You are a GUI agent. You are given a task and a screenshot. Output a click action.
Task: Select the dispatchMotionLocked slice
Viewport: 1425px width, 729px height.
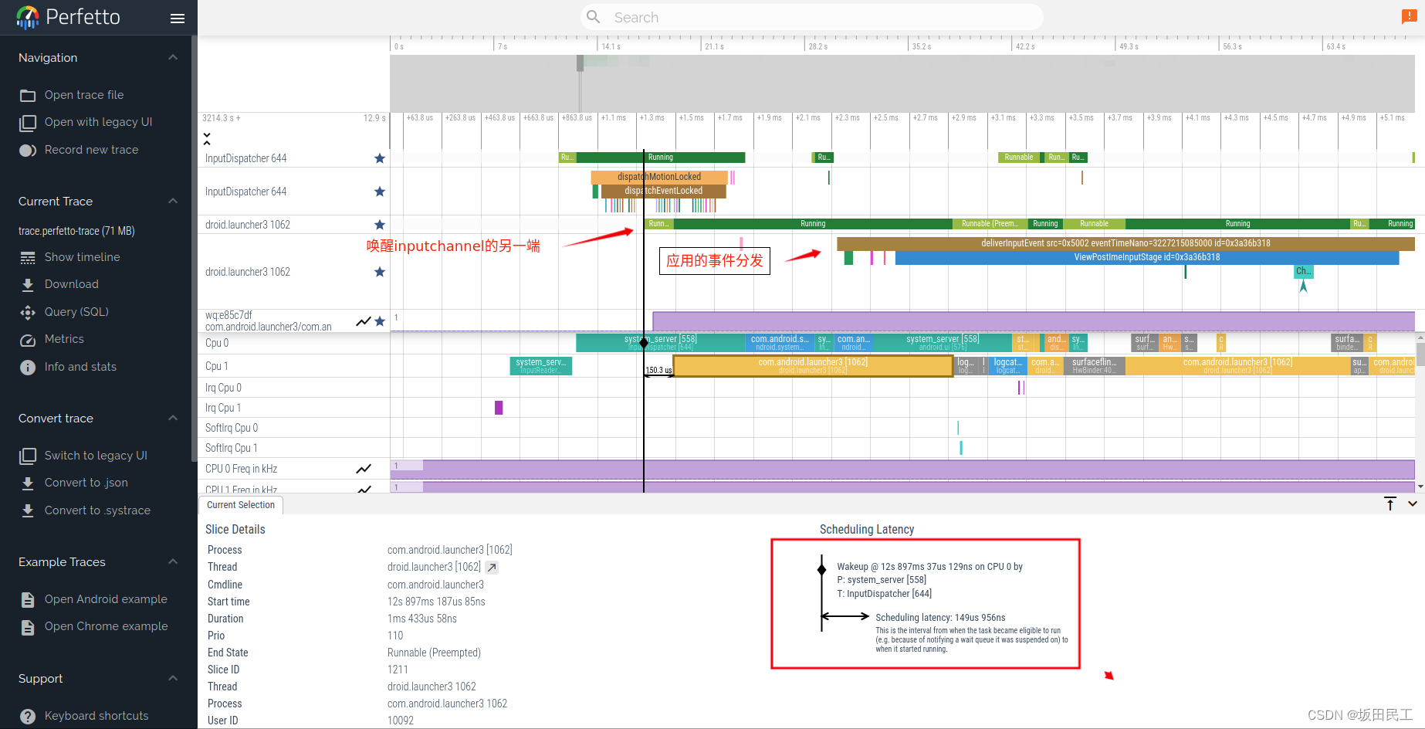[659, 177]
